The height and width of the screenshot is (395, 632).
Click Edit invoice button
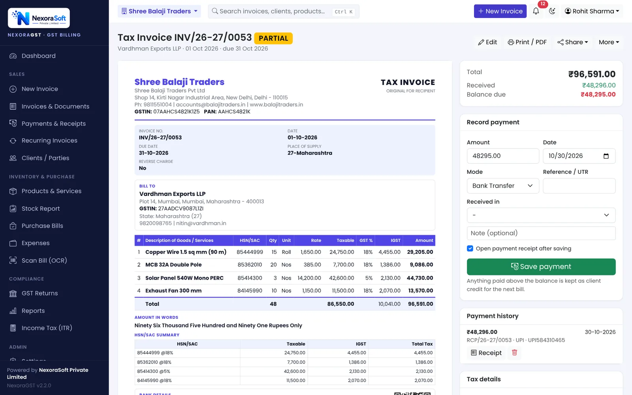click(487, 42)
